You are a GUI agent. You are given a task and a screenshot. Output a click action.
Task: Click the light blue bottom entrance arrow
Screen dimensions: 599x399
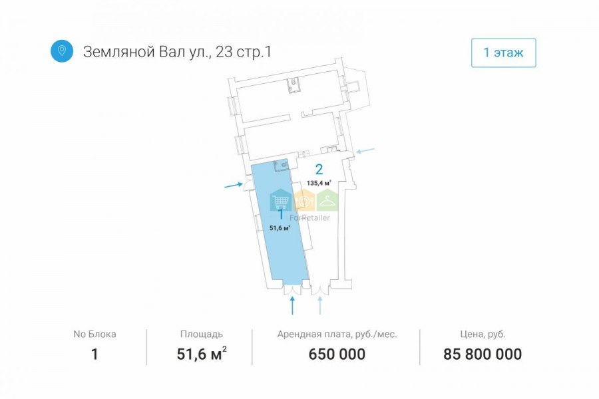tap(320, 305)
